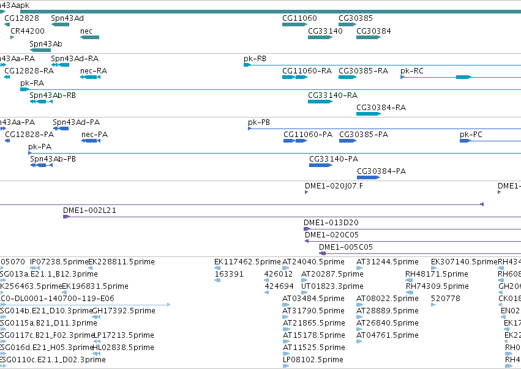Select the DME1-002L21 clone label

tap(89, 211)
